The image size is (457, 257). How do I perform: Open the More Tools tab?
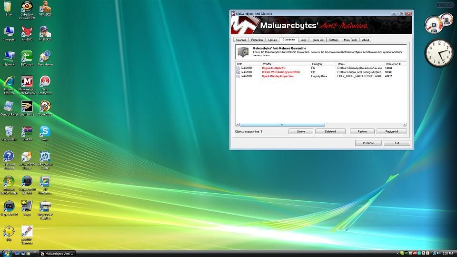pyautogui.click(x=350, y=40)
